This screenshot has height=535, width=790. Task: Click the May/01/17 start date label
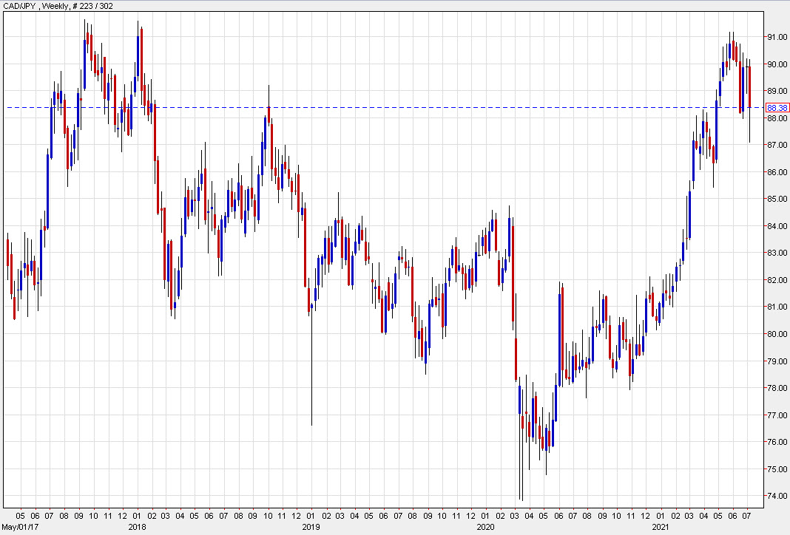pos(16,527)
